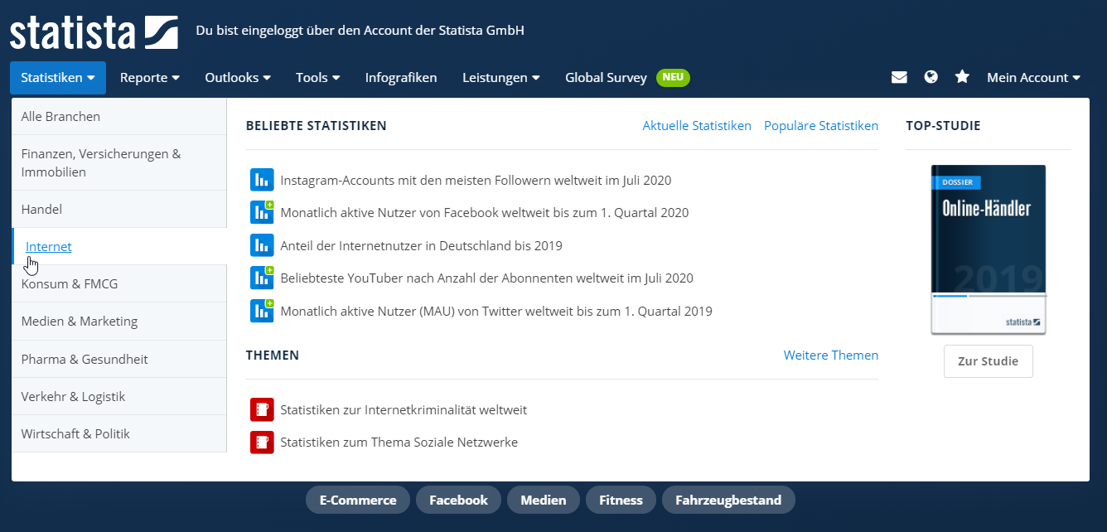
Task: Open Statistiken zur Internetkriminalität weltweit
Action: click(x=404, y=409)
